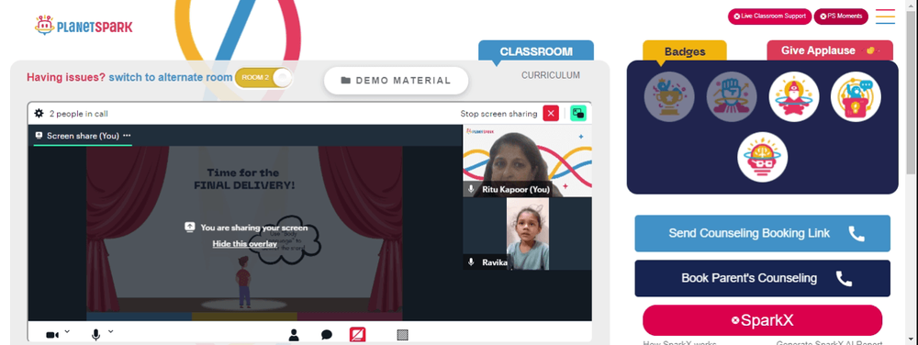Screen dimensions: 918x345
Task: Open Live Classroom Support
Action: click(x=769, y=17)
